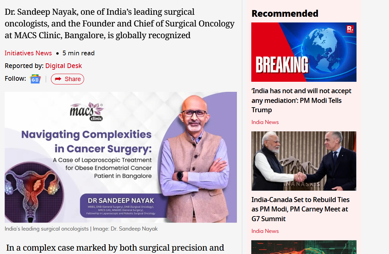
Task: Click the R. Digital logo on Breaking image
Action: tap(350, 29)
